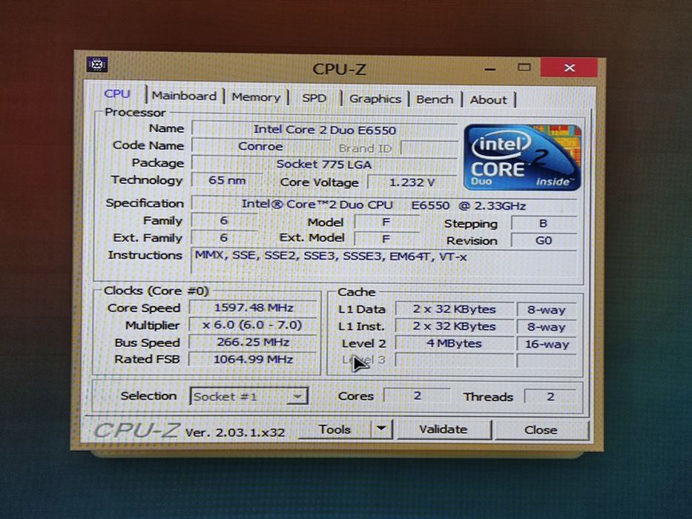Click the Threads value 2
The height and width of the screenshot is (519, 692).
[550, 397]
